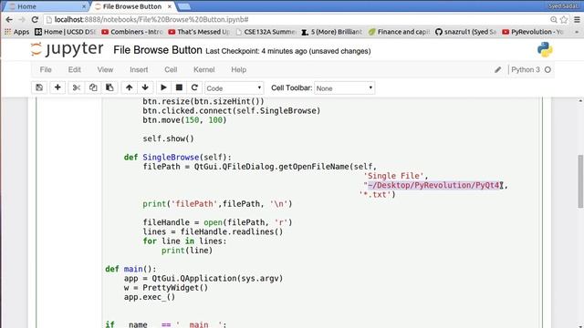Bookmark this page with star icon
584x328 pixels.
coord(564,19)
